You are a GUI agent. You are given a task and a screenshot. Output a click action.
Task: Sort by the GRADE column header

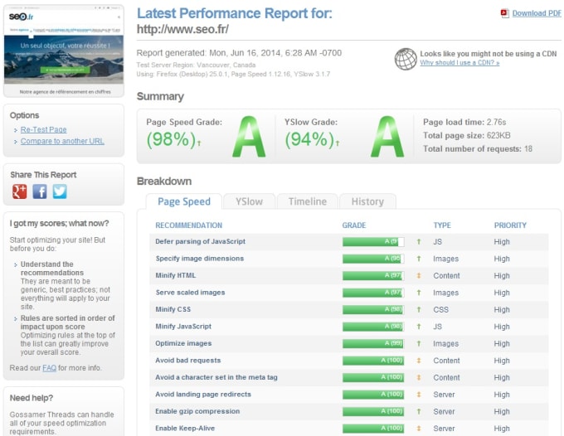click(x=354, y=225)
